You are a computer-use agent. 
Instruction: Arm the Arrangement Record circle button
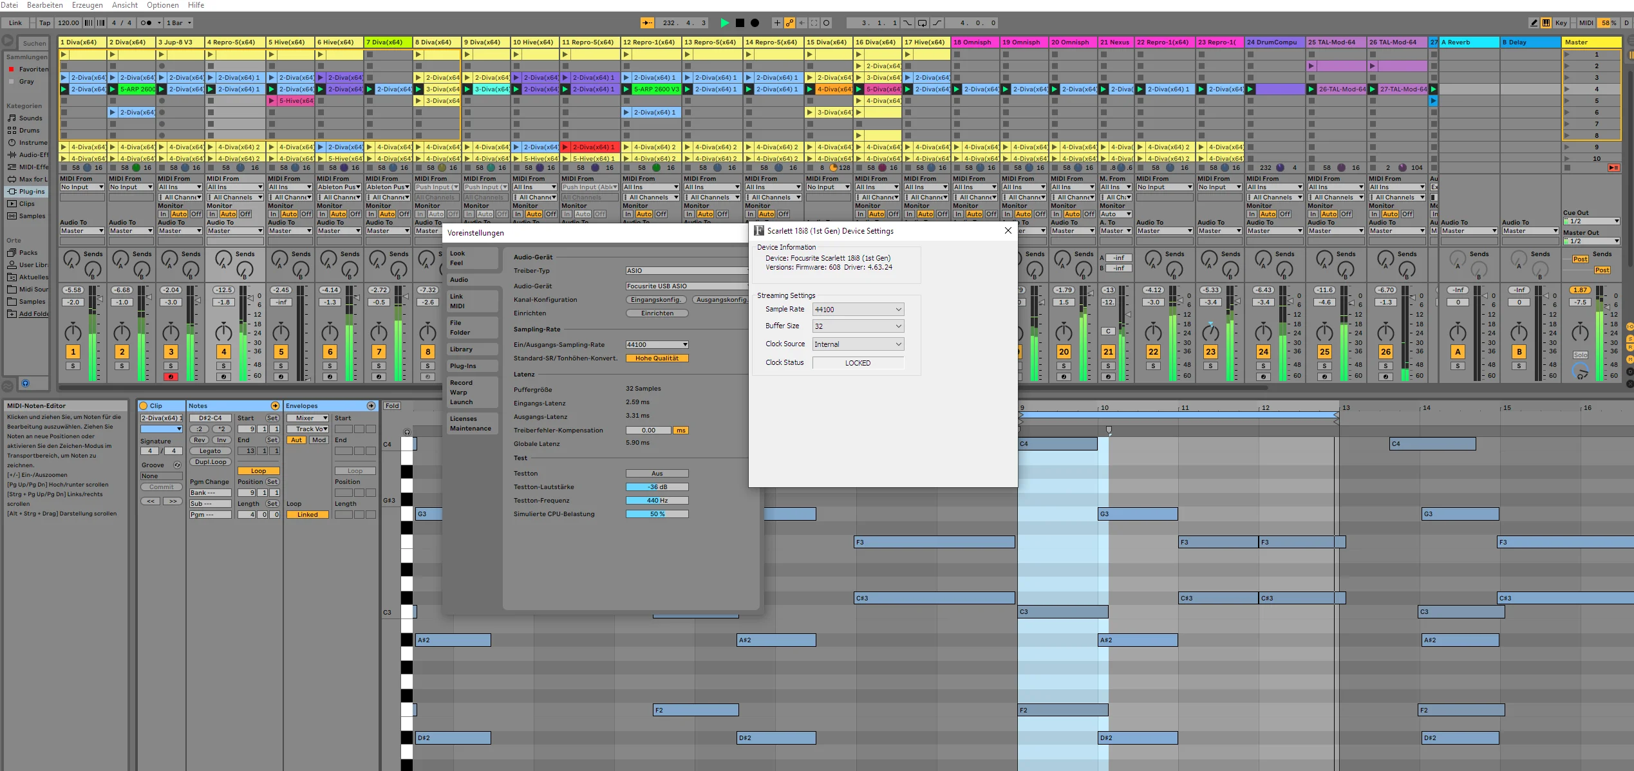coord(755,23)
